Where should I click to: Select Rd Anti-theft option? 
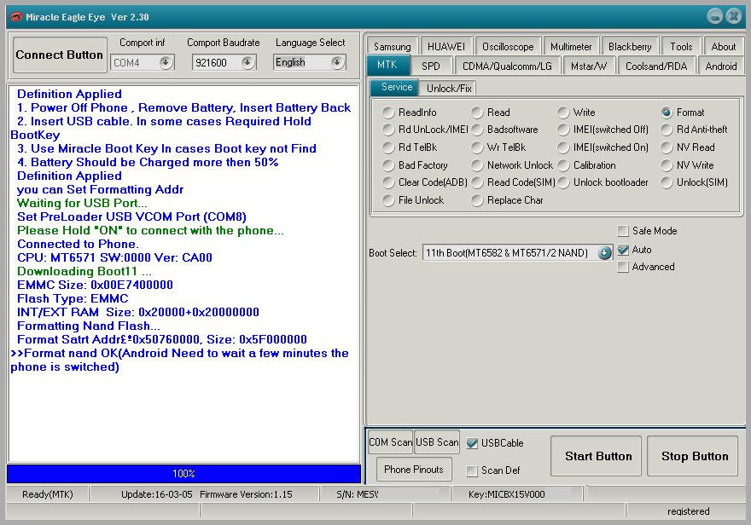[694, 130]
